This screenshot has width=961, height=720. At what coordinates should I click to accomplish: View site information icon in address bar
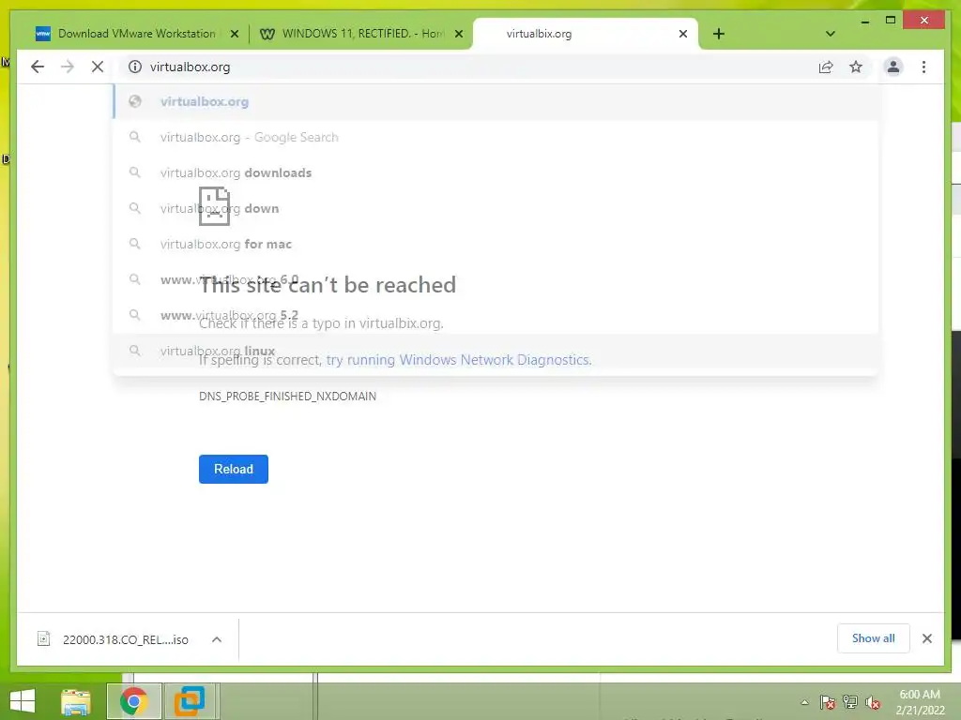135,67
